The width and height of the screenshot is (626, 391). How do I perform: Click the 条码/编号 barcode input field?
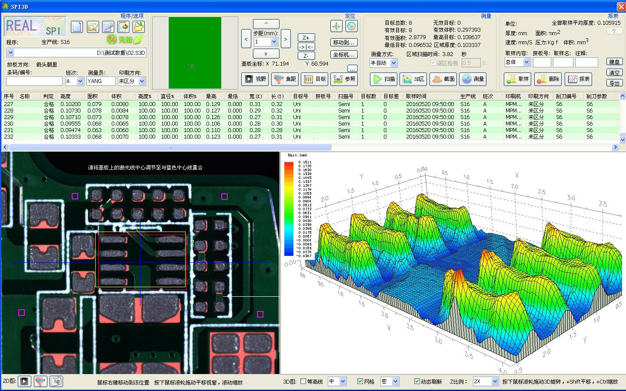[34, 81]
